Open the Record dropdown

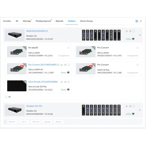(x=12, y=122)
